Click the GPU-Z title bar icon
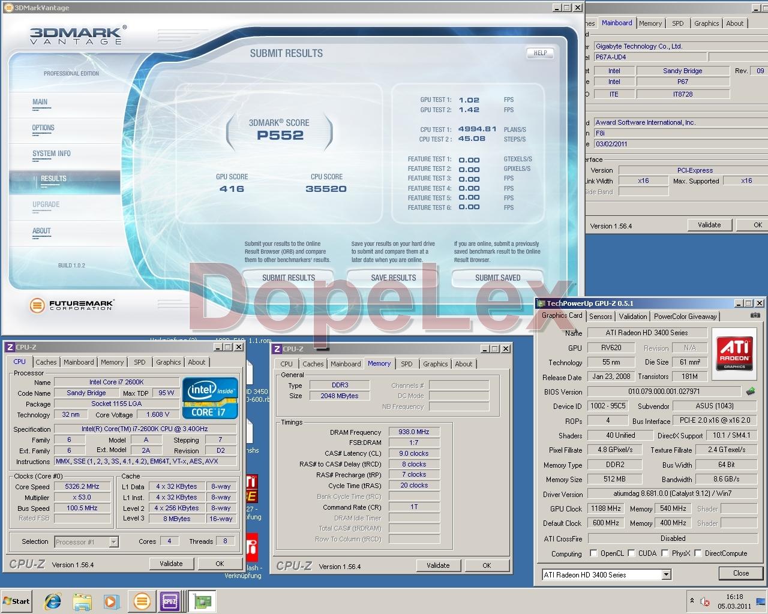 click(x=541, y=303)
